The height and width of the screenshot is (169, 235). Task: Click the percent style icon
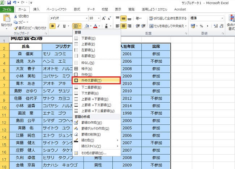coord(201,26)
